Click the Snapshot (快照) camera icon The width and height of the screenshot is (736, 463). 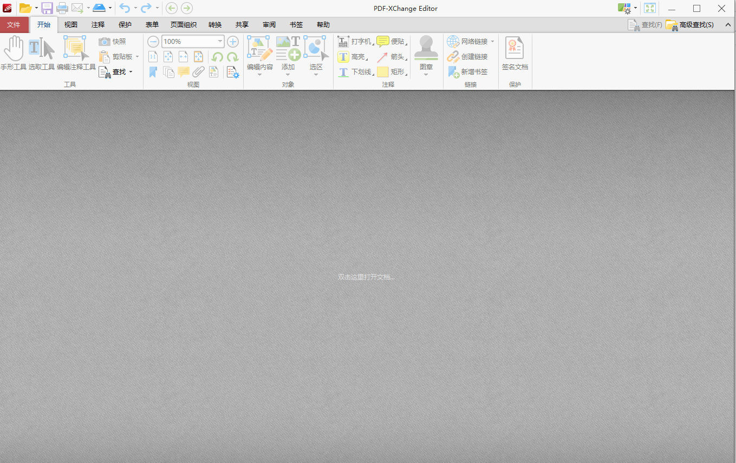pos(105,42)
